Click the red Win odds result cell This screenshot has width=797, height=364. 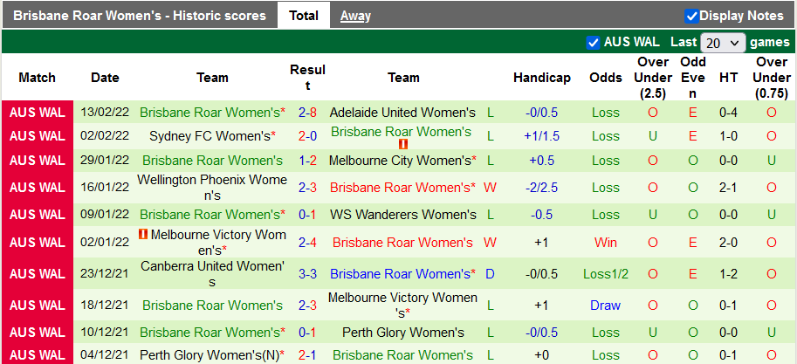(605, 242)
